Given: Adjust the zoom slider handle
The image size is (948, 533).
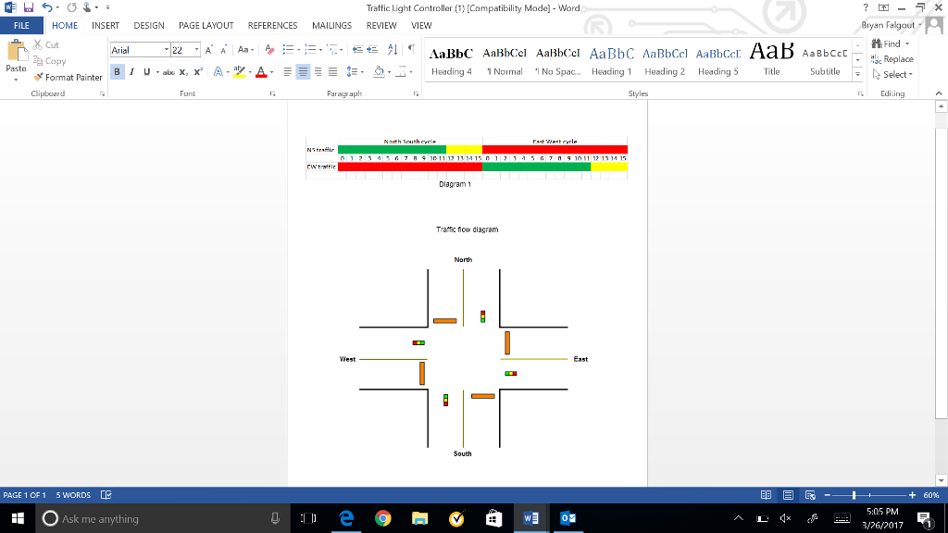Looking at the screenshot, I should (854, 495).
